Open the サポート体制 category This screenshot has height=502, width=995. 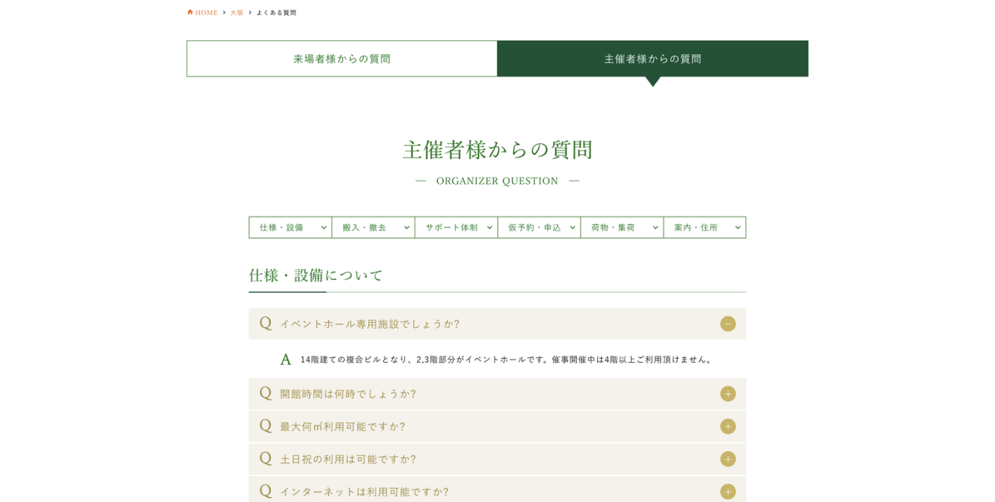point(456,227)
